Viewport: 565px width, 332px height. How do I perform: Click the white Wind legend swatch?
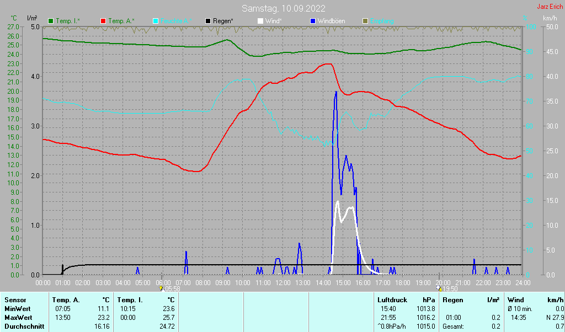pos(260,22)
